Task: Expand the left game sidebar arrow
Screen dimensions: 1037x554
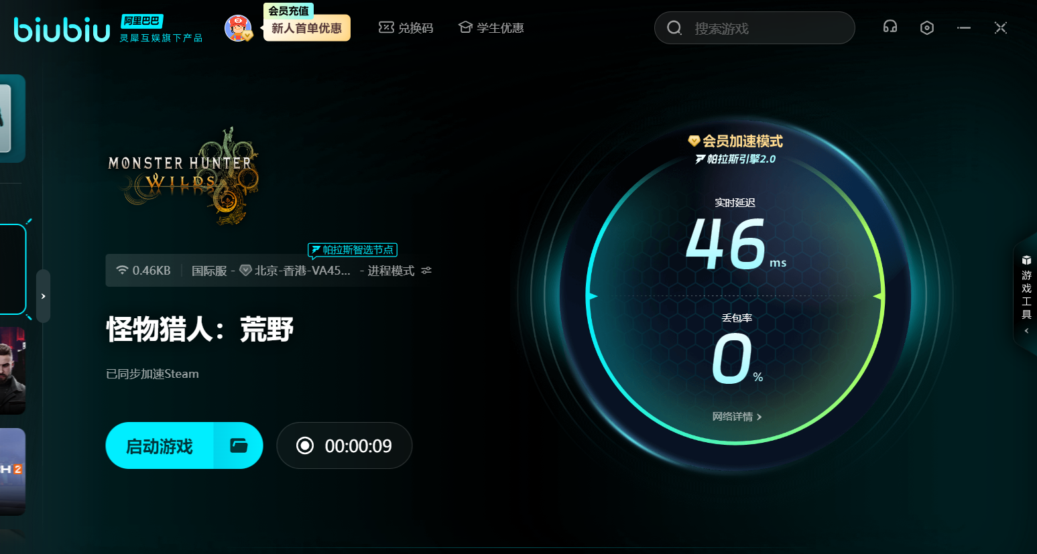Action: click(44, 296)
